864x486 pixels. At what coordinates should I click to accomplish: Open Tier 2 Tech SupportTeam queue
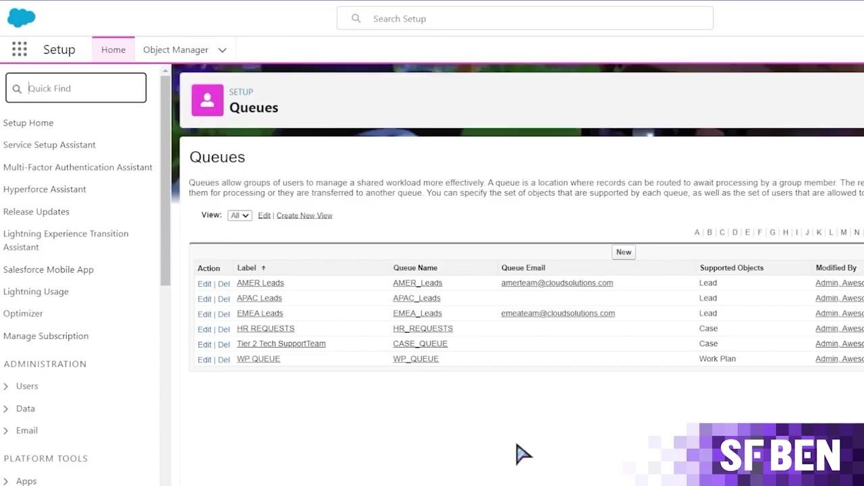coord(281,344)
